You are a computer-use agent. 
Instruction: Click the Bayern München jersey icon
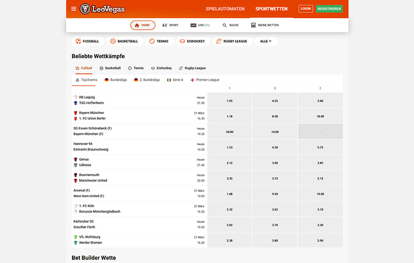76,113
